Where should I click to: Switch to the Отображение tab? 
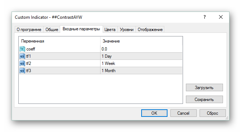point(150,30)
